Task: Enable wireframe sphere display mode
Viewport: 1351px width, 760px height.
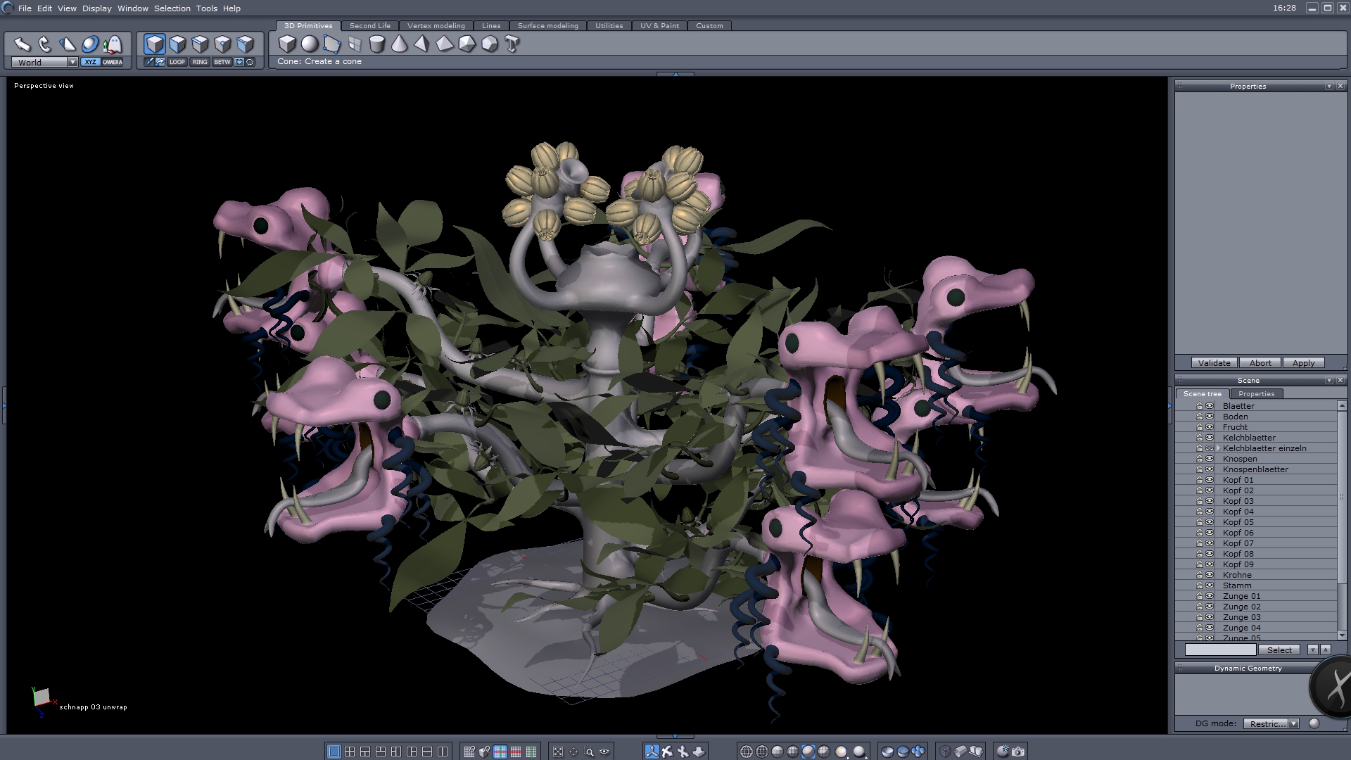Action: pos(747,752)
